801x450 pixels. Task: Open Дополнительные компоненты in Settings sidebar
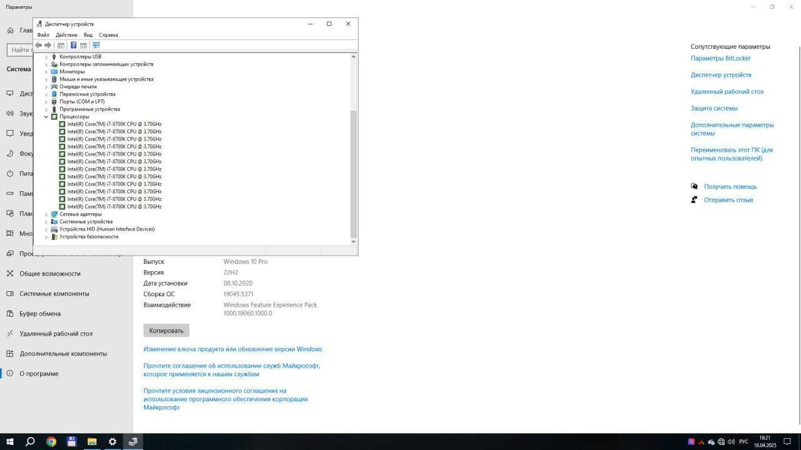(x=66, y=354)
